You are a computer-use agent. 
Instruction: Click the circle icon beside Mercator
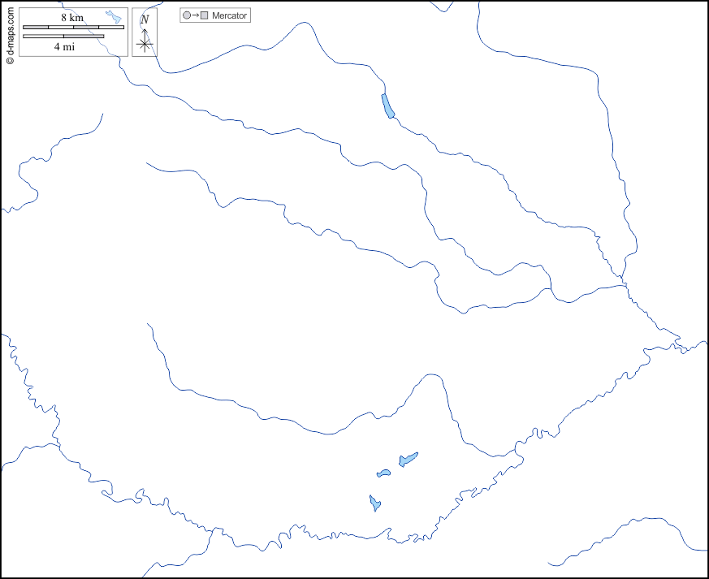[x=187, y=15]
